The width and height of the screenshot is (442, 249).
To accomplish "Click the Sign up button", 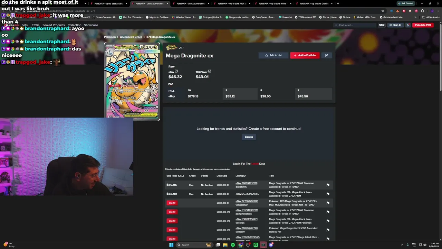I will 249,137.
